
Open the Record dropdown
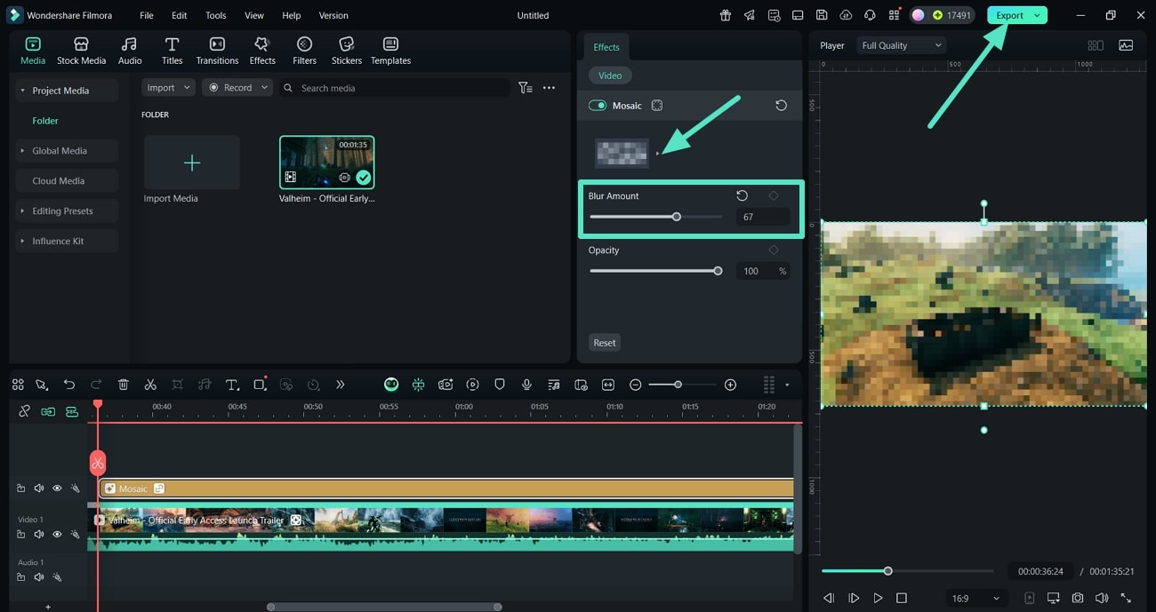tap(237, 88)
